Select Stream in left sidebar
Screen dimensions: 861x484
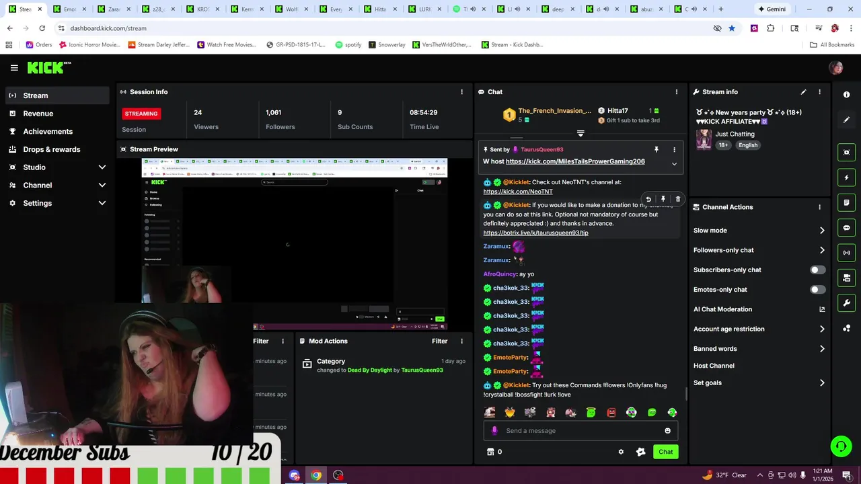click(x=58, y=95)
